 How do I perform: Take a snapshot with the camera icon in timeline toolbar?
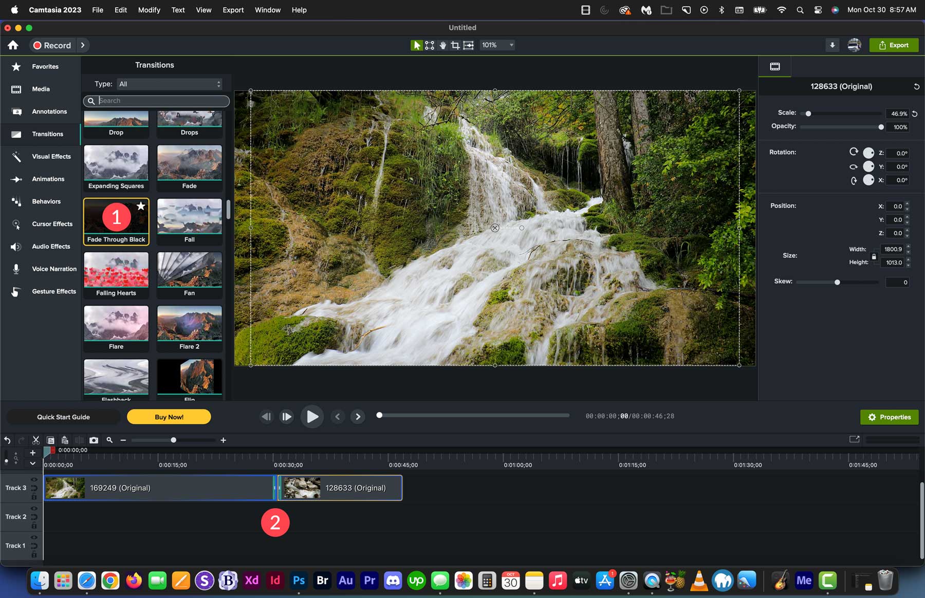(x=94, y=440)
